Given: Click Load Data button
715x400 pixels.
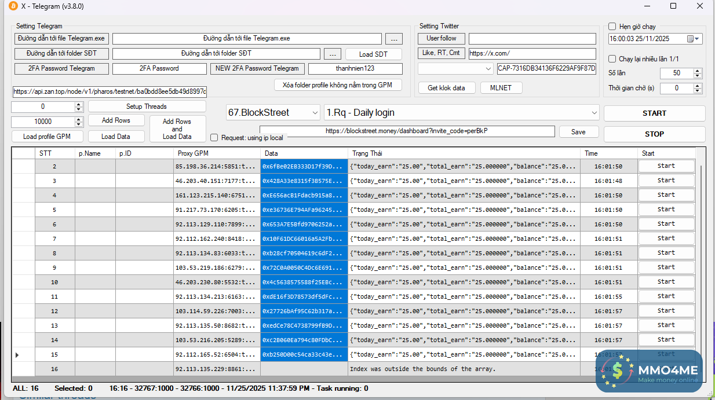Looking at the screenshot, I should click(x=116, y=137).
